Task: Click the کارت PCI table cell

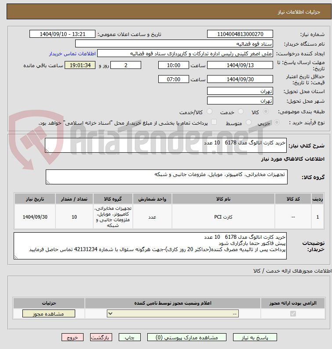Action: pyautogui.click(x=223, y=216)
